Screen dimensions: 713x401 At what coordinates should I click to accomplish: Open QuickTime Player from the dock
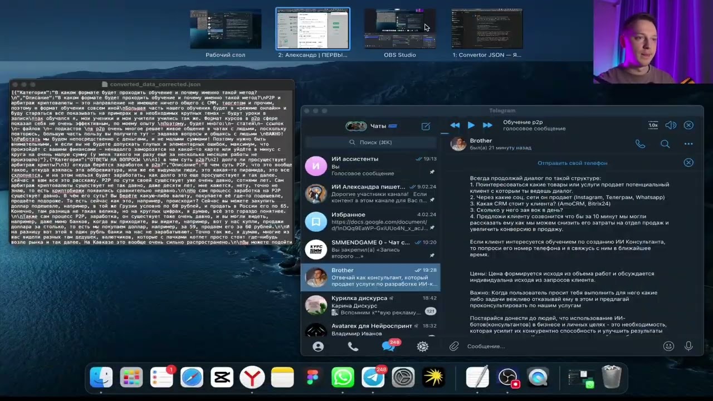point(538,378)
